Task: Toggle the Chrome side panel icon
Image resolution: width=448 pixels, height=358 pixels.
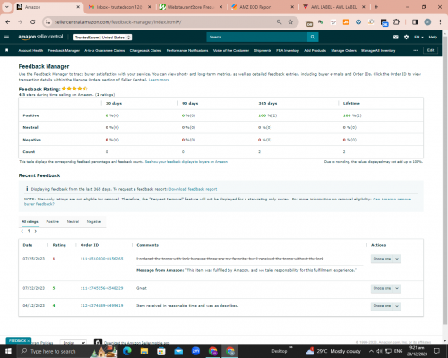Action: click(415, 21)
